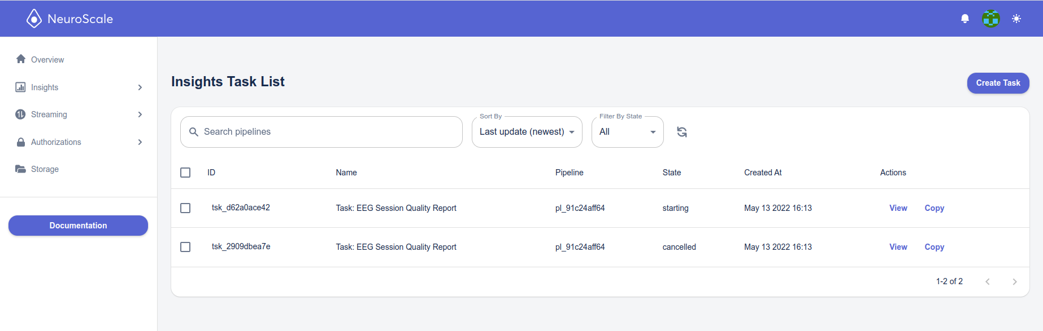Click the NeuroScale logo icon
This screenshot has height=331, width=1043.
[x=34, y=19]
